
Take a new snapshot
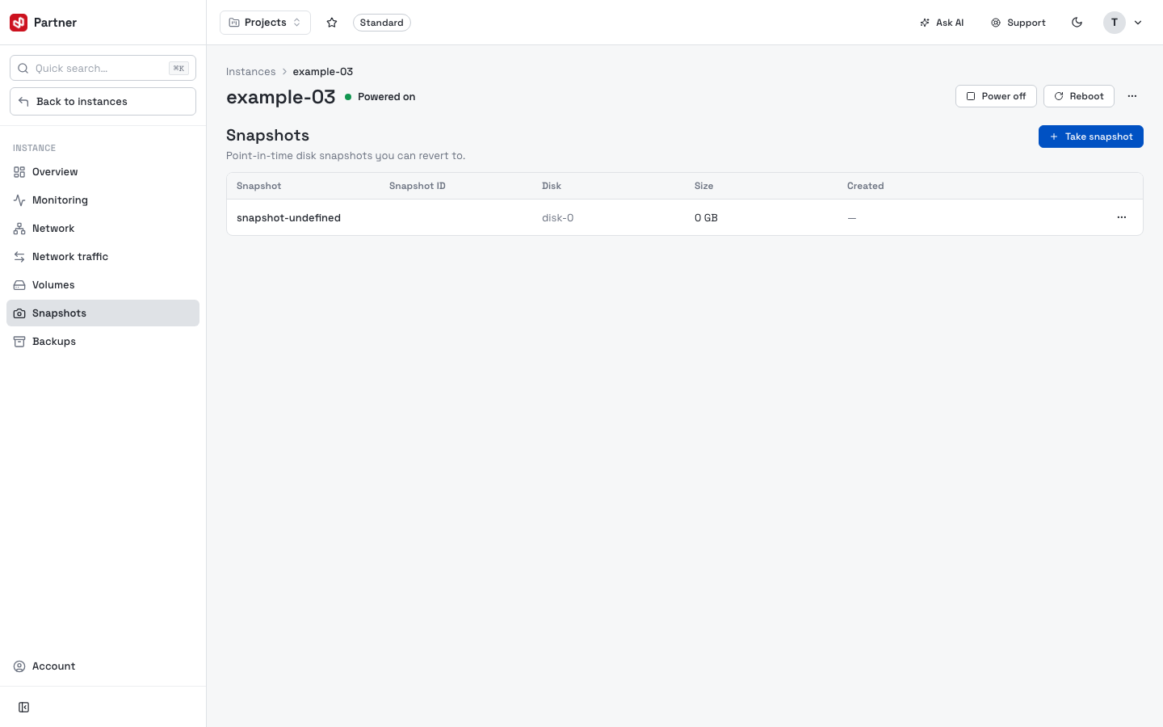pyautogui.click(x=1091, y=137)
